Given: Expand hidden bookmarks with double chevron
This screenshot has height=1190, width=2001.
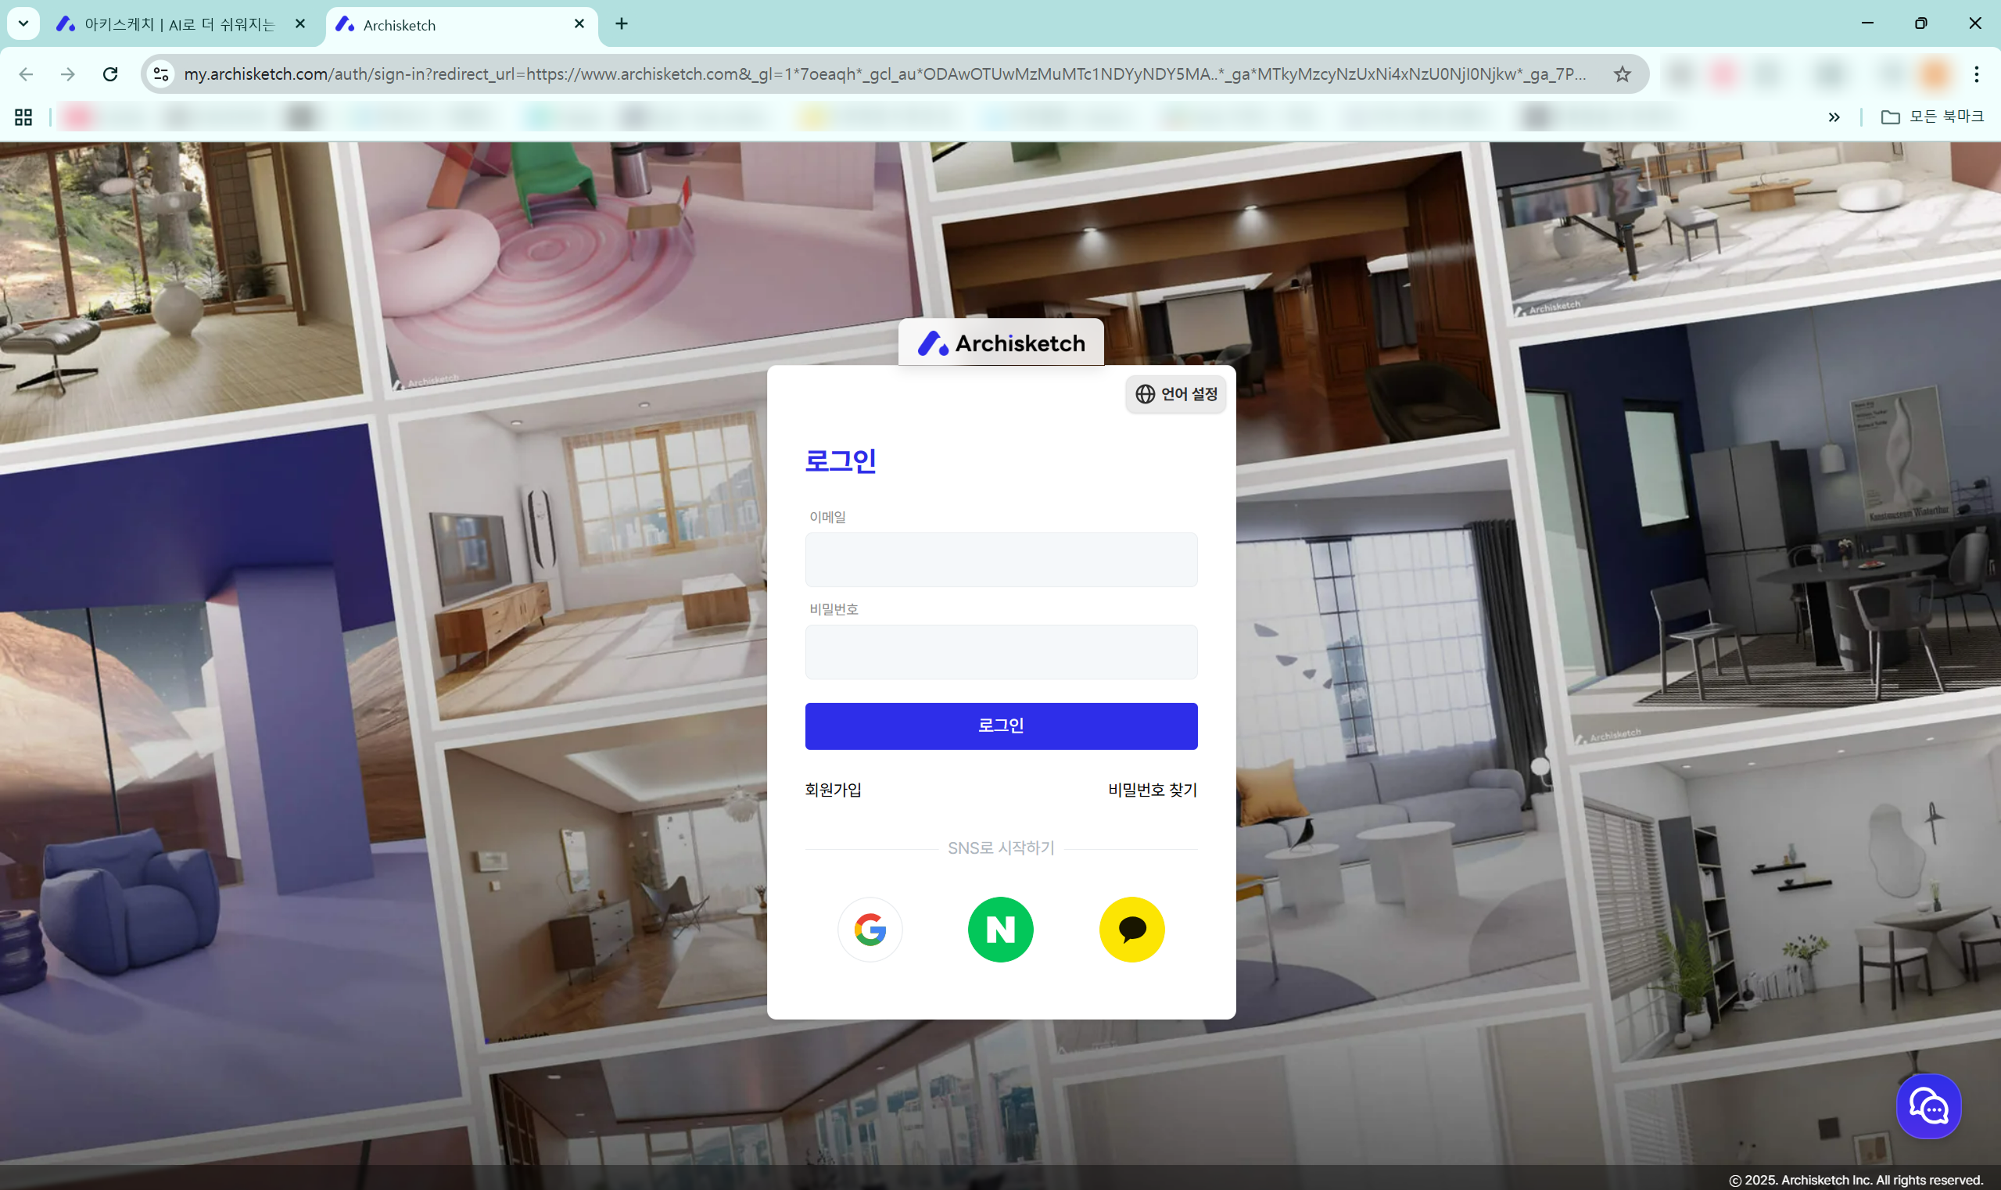Looking at the screenshot, I should [x=1834, y=117].
